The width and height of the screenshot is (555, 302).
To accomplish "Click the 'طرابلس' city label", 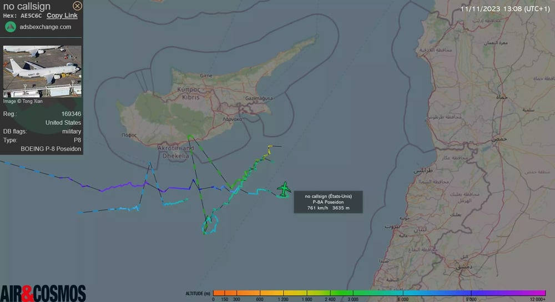I will click(x=422, y=170).
